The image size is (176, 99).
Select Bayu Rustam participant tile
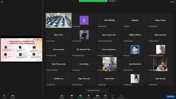[x=161, y=79]
